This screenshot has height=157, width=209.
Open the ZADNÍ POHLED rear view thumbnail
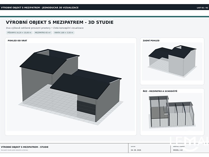[172, 61]
